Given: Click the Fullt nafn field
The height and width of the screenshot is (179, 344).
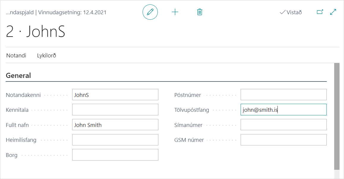Looking at the screenshot, I should (115, 125).
